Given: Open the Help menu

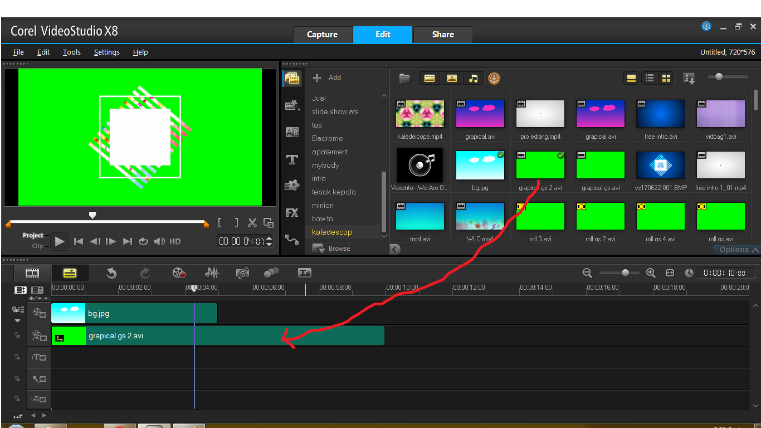Looking at the screenshot, I should [140, 52].
